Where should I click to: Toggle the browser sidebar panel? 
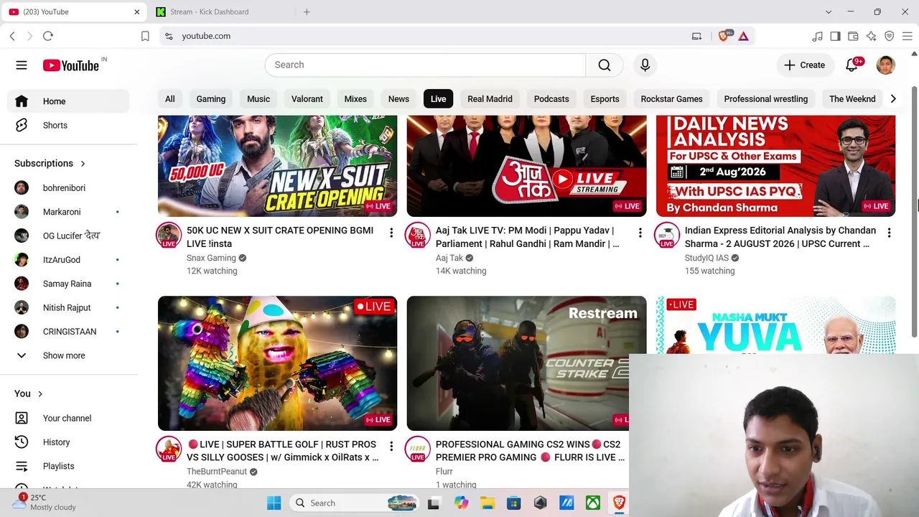835,36
